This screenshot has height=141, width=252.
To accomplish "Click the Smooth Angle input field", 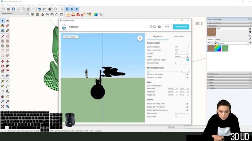I will [182, 63].
